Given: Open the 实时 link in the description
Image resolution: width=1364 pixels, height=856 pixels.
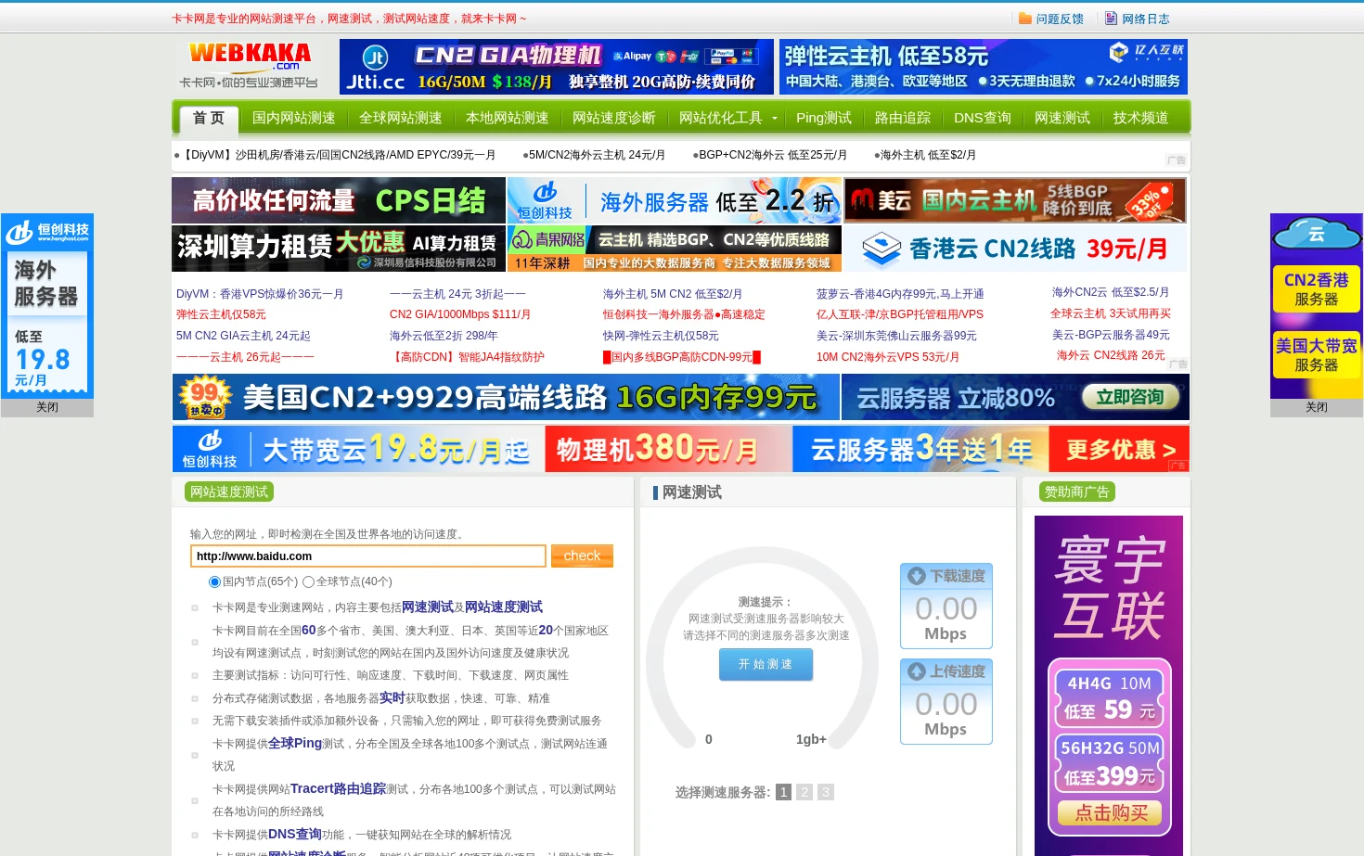Looking at the screenshot, I should point(392,697).
